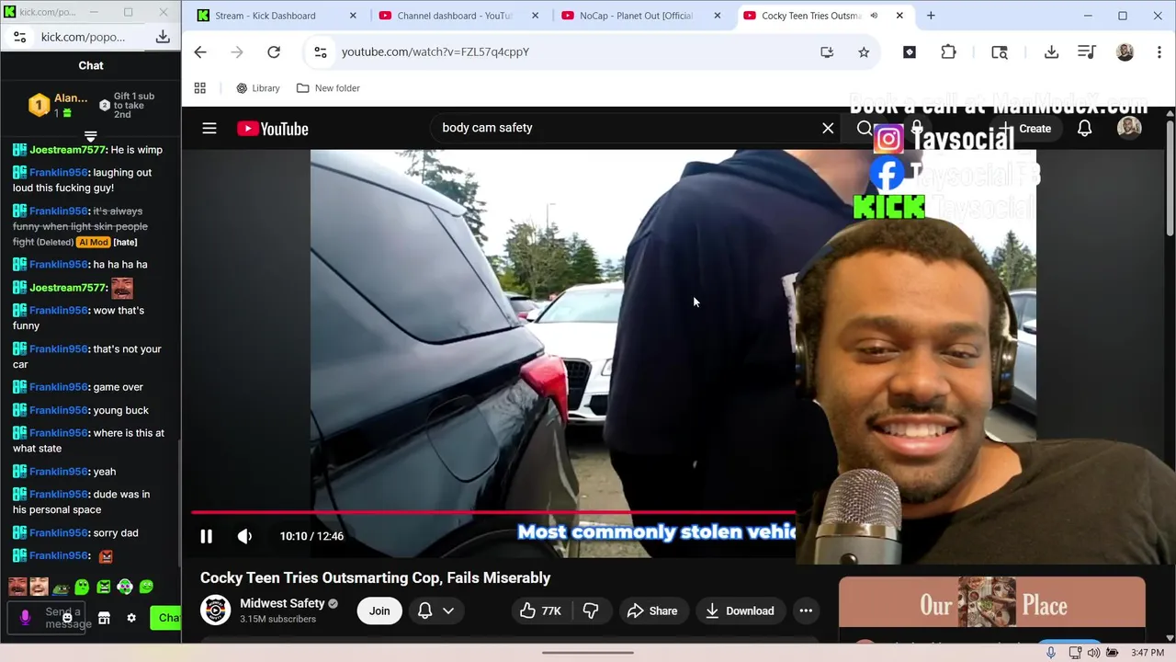Install app icon in address bar

point(827,52)
